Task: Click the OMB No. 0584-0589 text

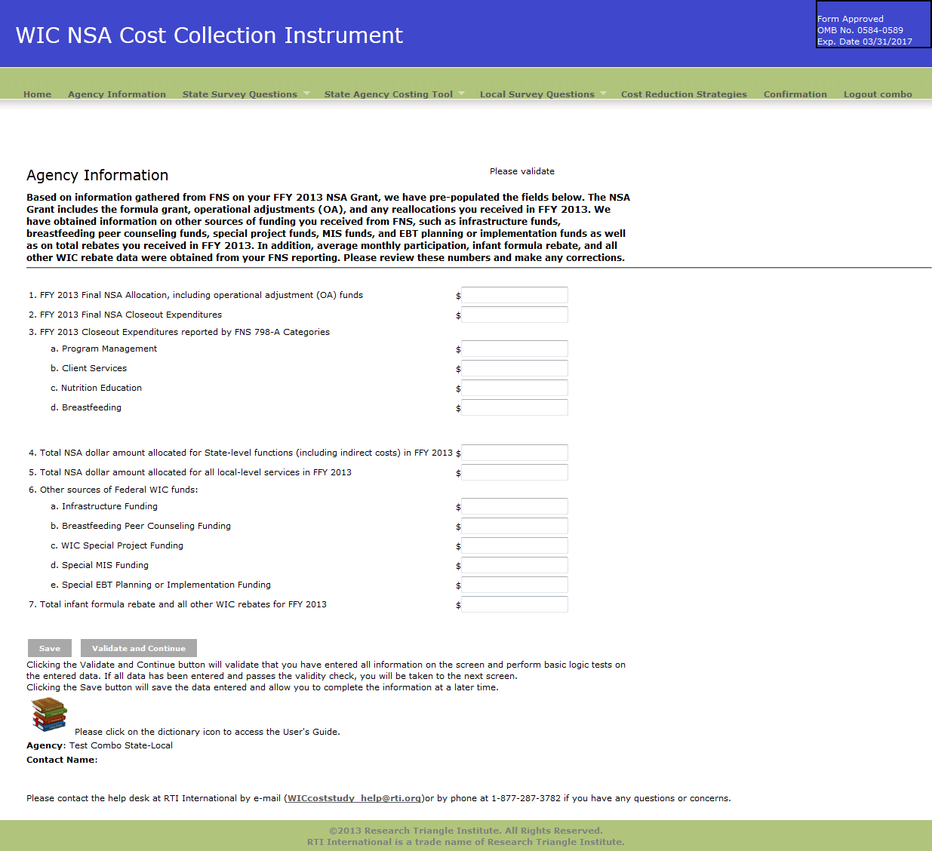Action: point(860,30)
